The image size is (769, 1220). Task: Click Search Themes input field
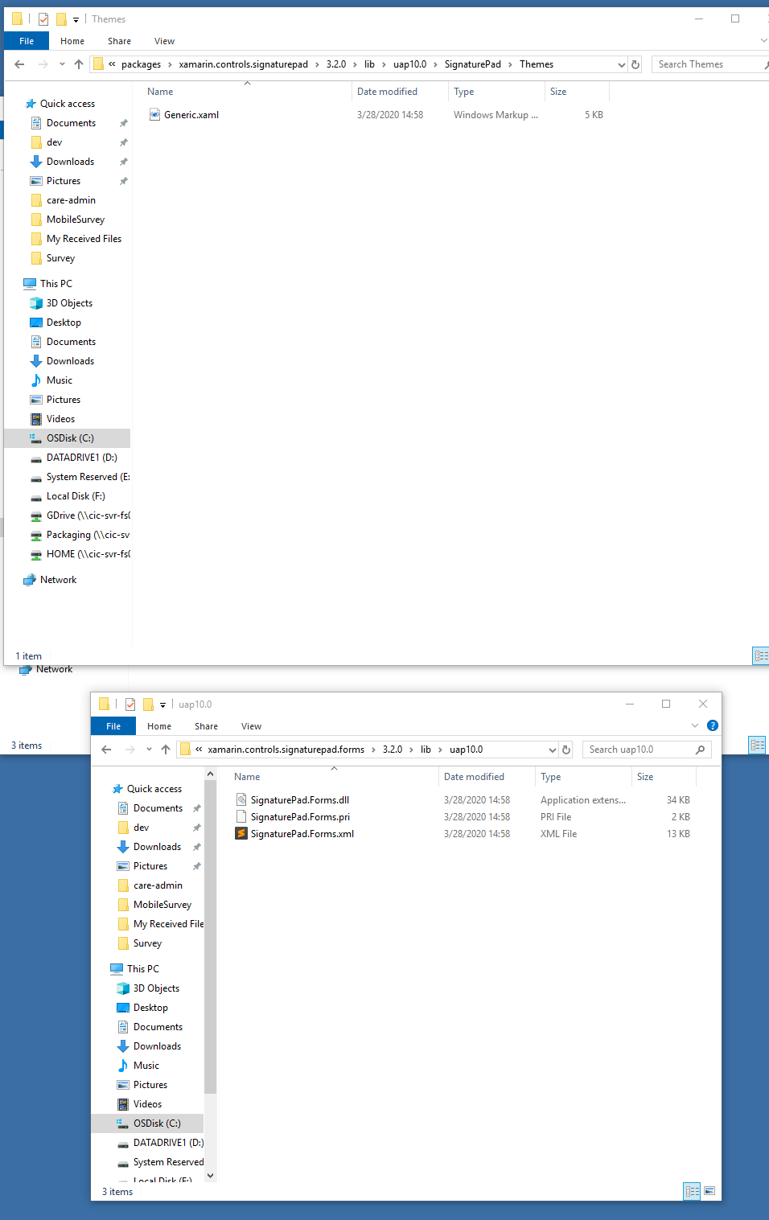pos(706,64)
